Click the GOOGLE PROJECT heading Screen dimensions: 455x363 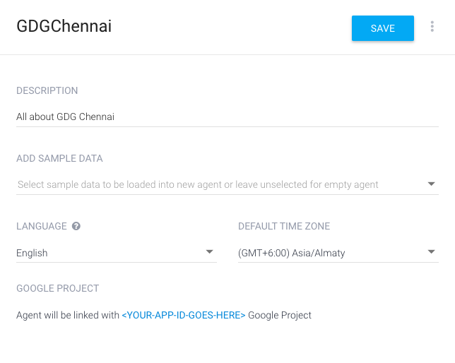click(57, 288)
